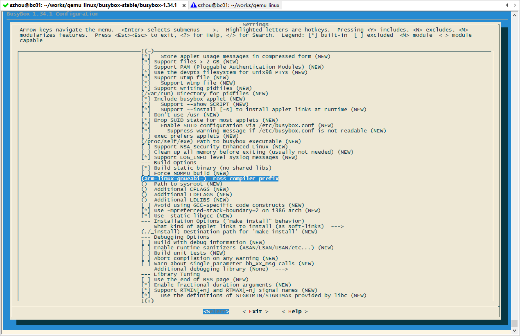
Task: Toggle Support utmp file option
Action: coord(185,78)
